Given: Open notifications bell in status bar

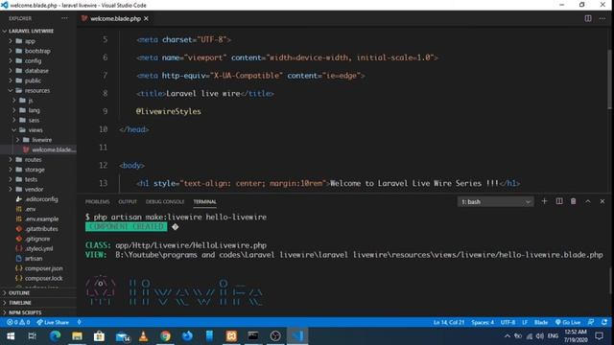Looking at the screenshot, I should coord(604,322).
